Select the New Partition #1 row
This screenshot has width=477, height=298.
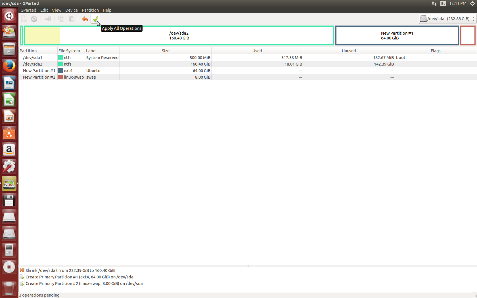(248, 71)
